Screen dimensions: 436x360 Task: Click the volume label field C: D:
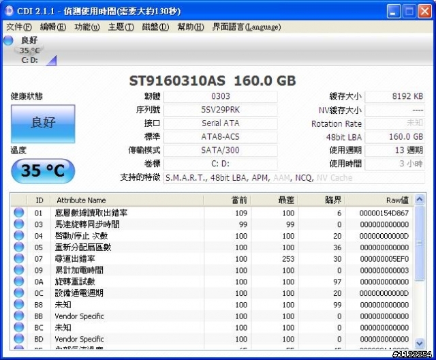[x=221, y=164]
